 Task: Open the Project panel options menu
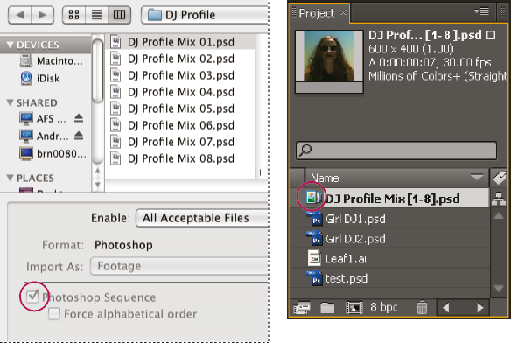[x=481, y=11]
